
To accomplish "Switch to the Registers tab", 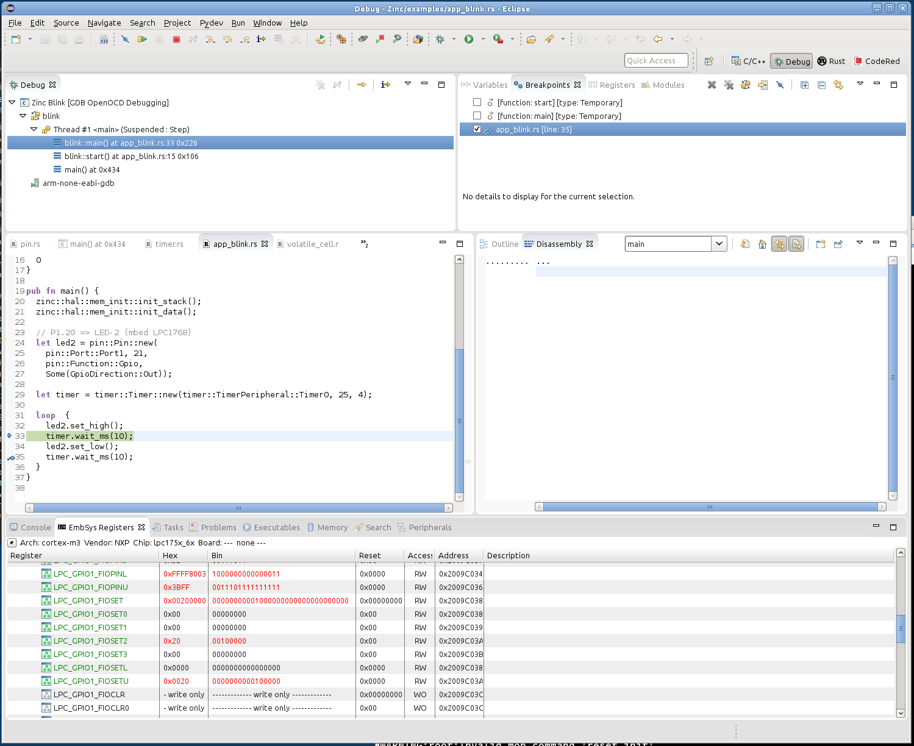I will click(612, 85).
